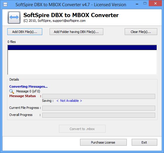
Task: Maximize the converter window
Action: [145, 4]
